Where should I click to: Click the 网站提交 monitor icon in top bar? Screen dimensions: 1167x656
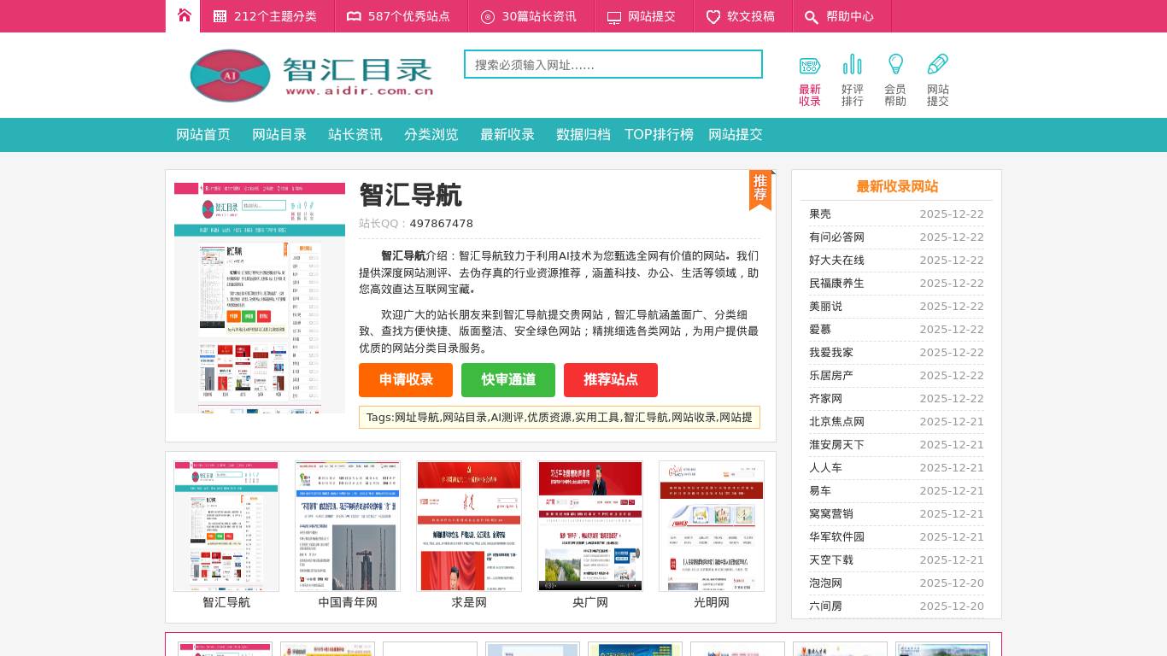click(x=614, y=16)
